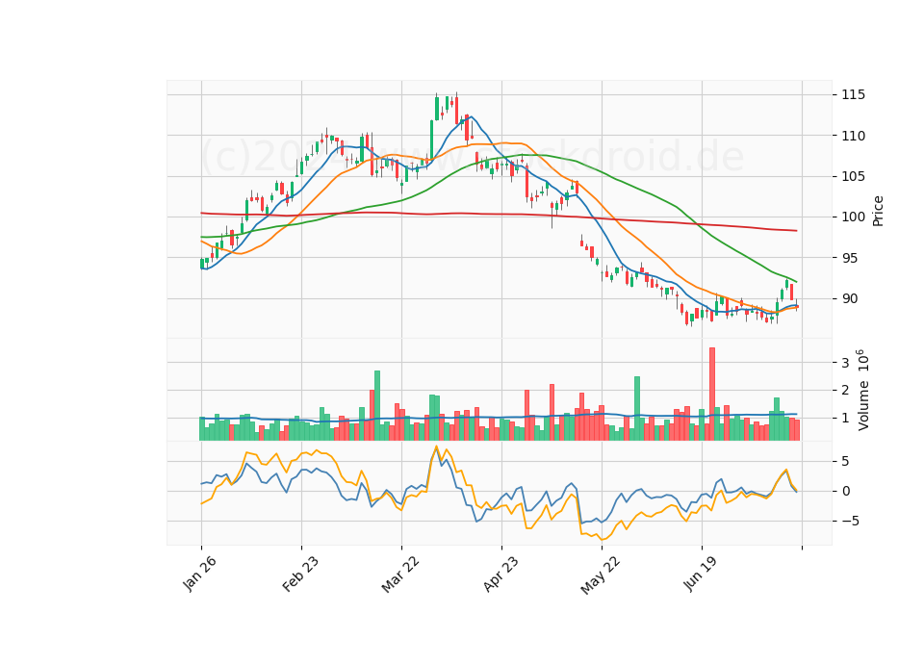The image size is (924, 664).
Task: Click the Mar 22 date label
Action: (400, 574)
